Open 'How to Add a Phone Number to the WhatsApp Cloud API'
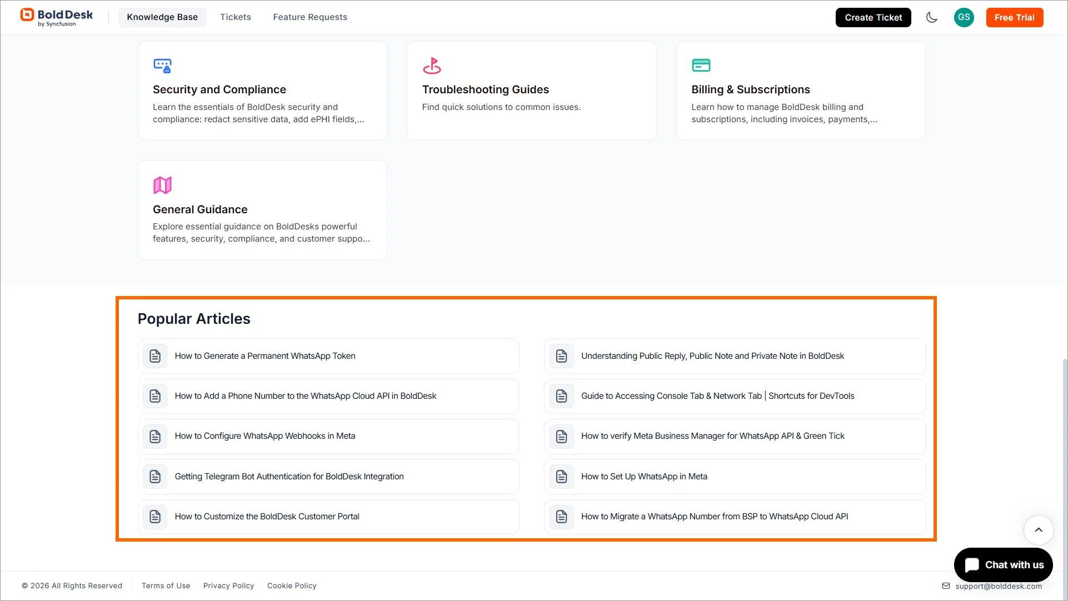The image size is (1068, 601). coord(328,396)
